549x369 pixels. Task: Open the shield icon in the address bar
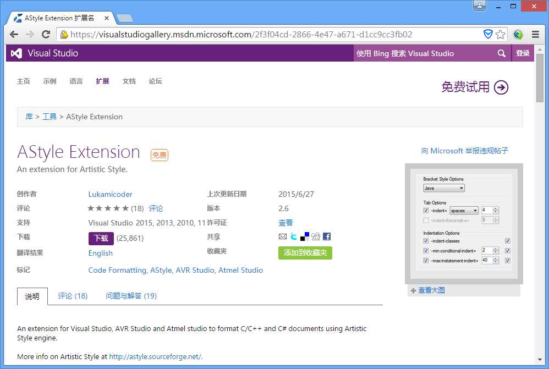488,34
